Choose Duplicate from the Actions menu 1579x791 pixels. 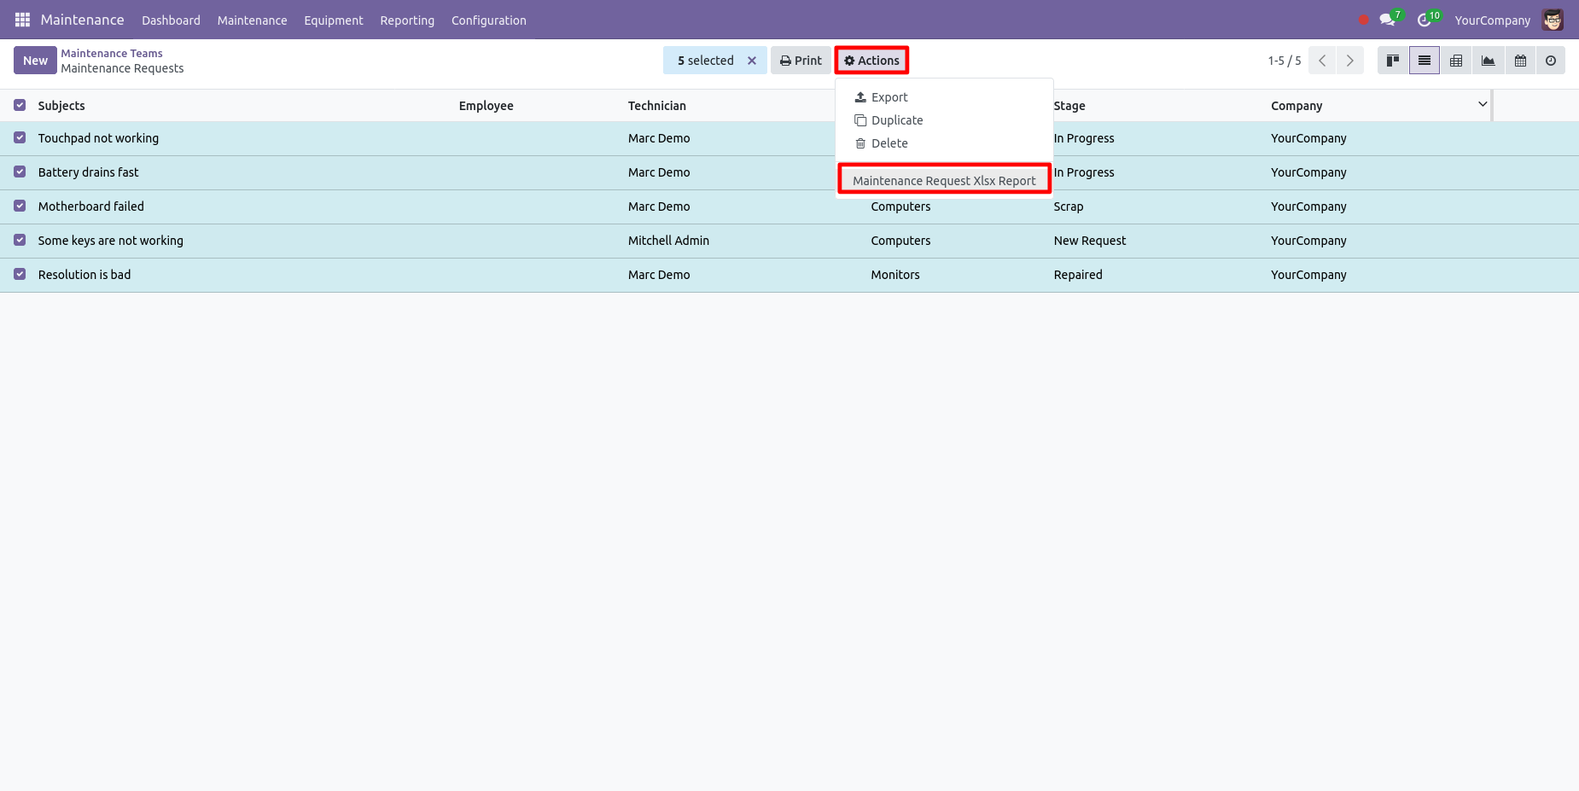coord(944,120)
